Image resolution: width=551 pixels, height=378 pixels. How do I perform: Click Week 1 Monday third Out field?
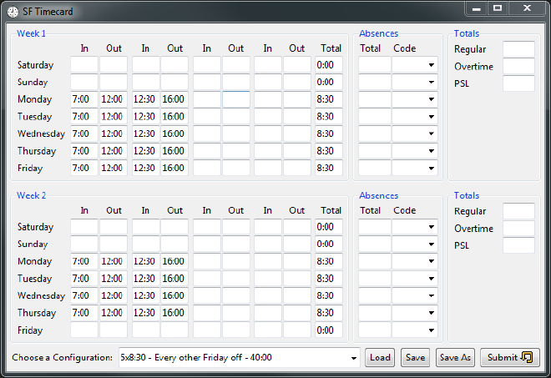click(235, 99)
